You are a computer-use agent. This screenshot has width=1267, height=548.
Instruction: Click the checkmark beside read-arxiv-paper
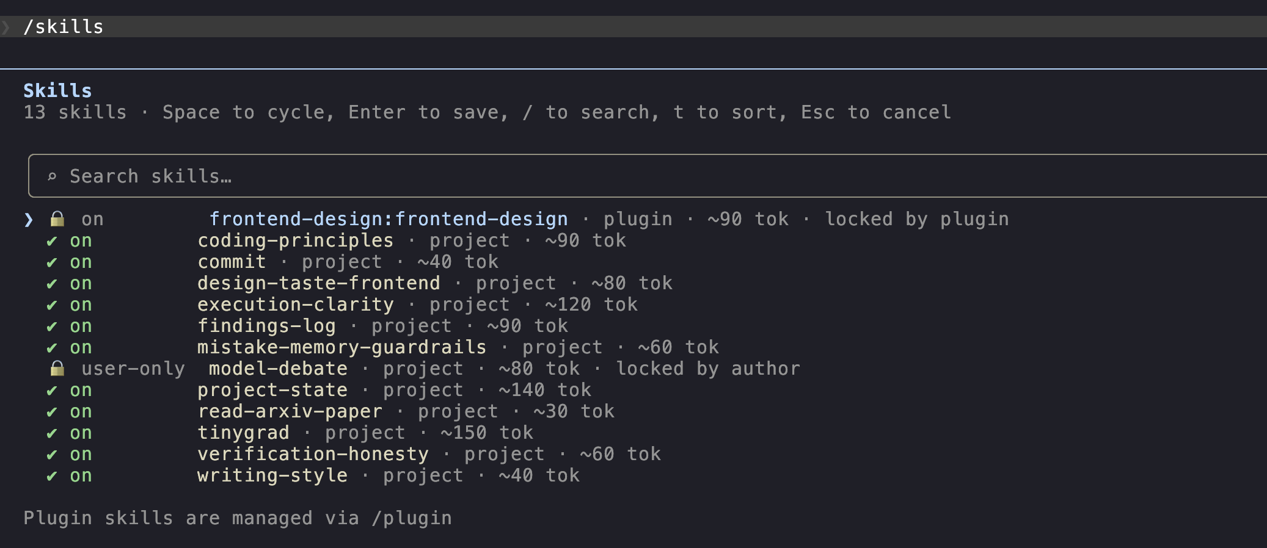(x=52, y=412)
